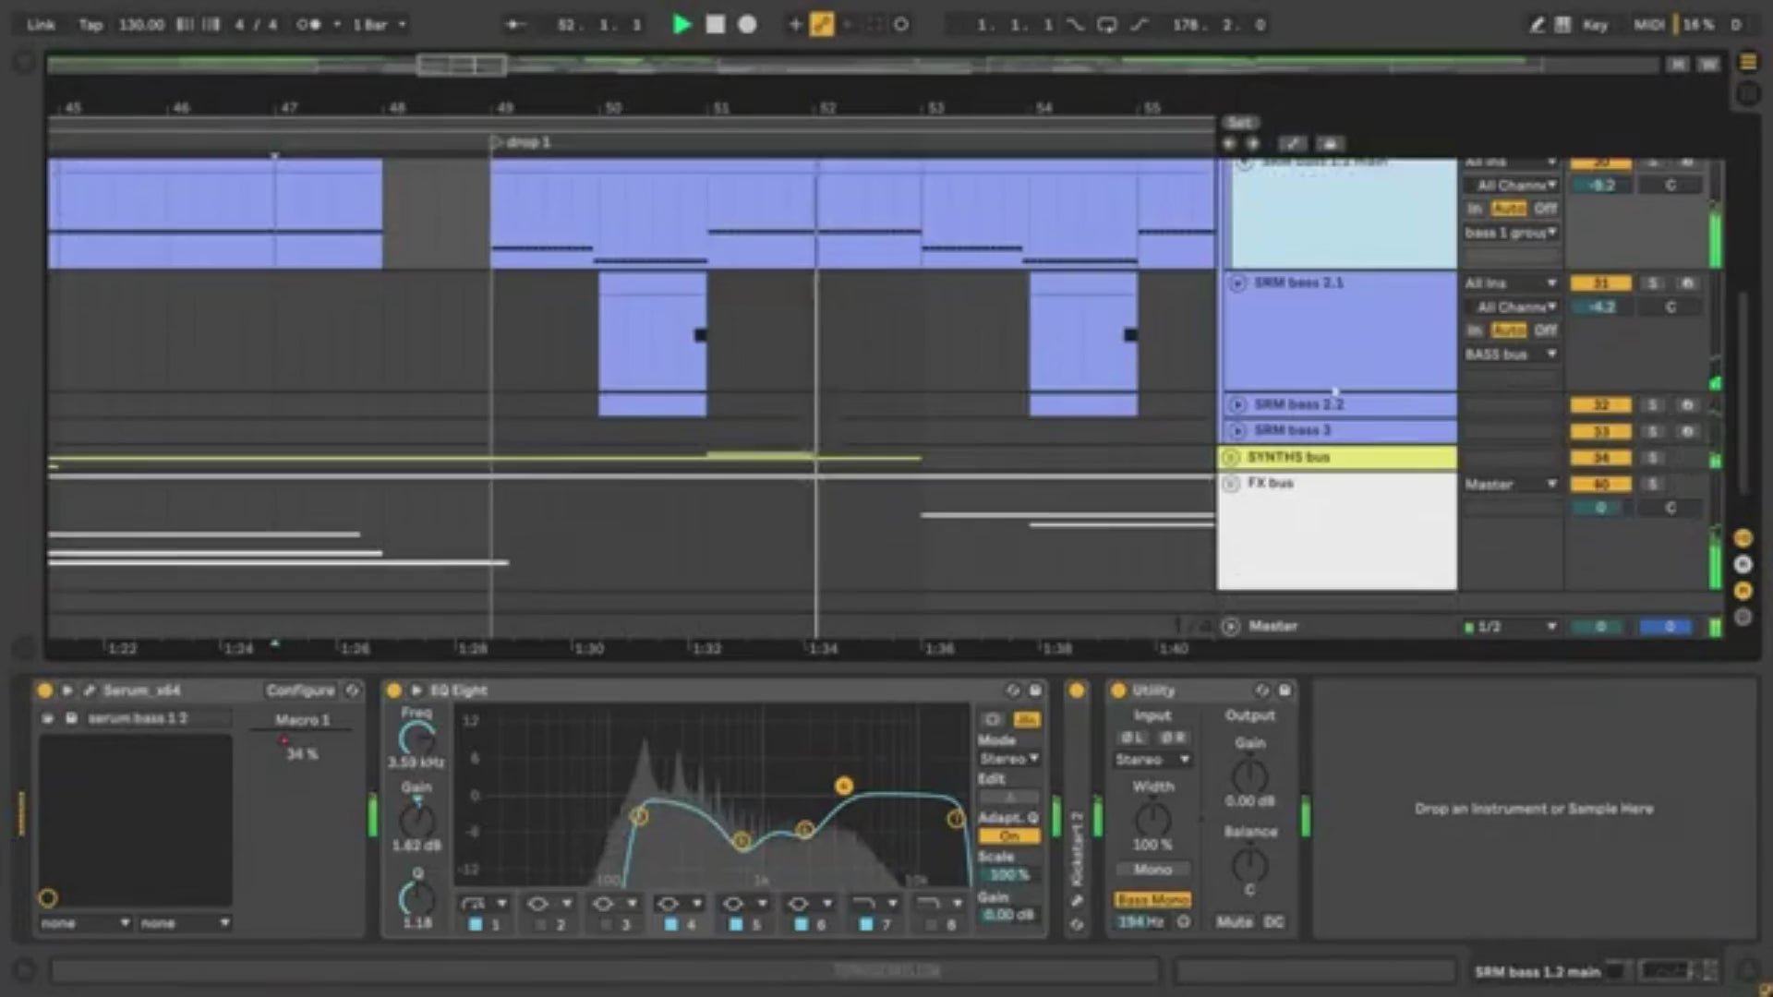Toggle the Draw Mode pencil icon
1773x997 pixels.
(1537, 25)
